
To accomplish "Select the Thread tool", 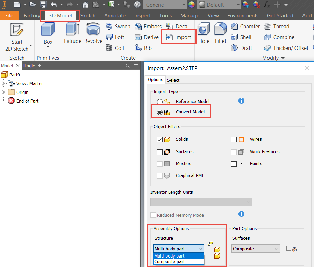I will pyautogui.click(x=277, y=27).
